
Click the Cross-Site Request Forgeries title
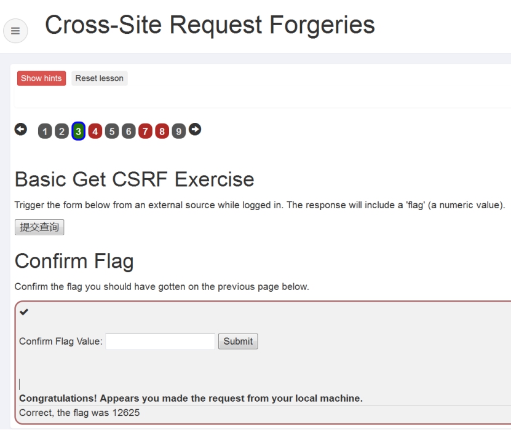coord(210,25)
